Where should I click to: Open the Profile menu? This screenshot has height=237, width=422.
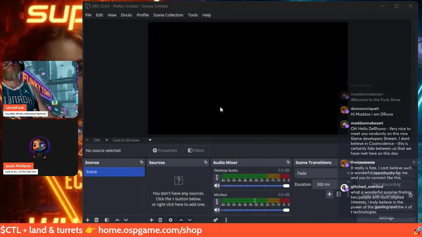click(142, 15)
